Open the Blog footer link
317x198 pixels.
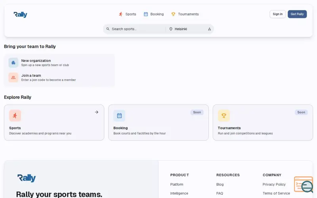220,185
